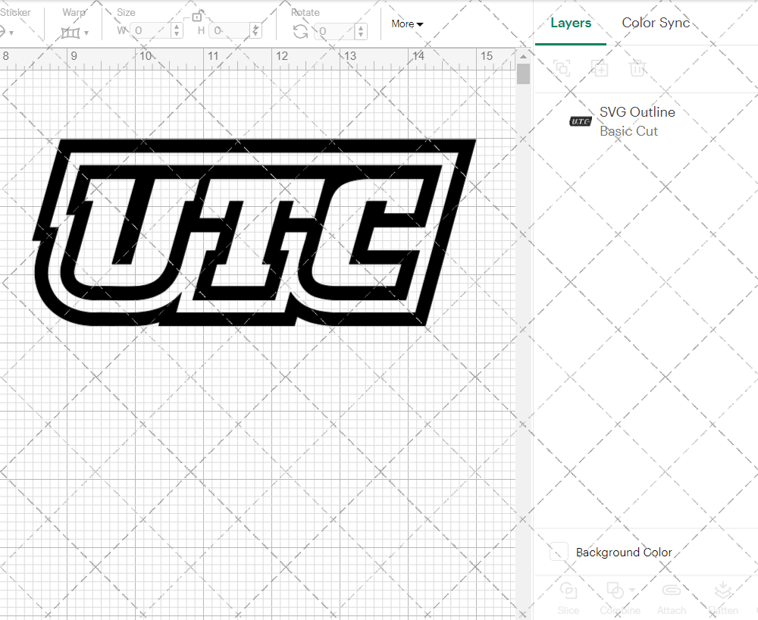Delete the layer using the trash icon
Image resolution: width=758 pixels, height=620 pixels.
pyautogui.click(x=637, y=68)
